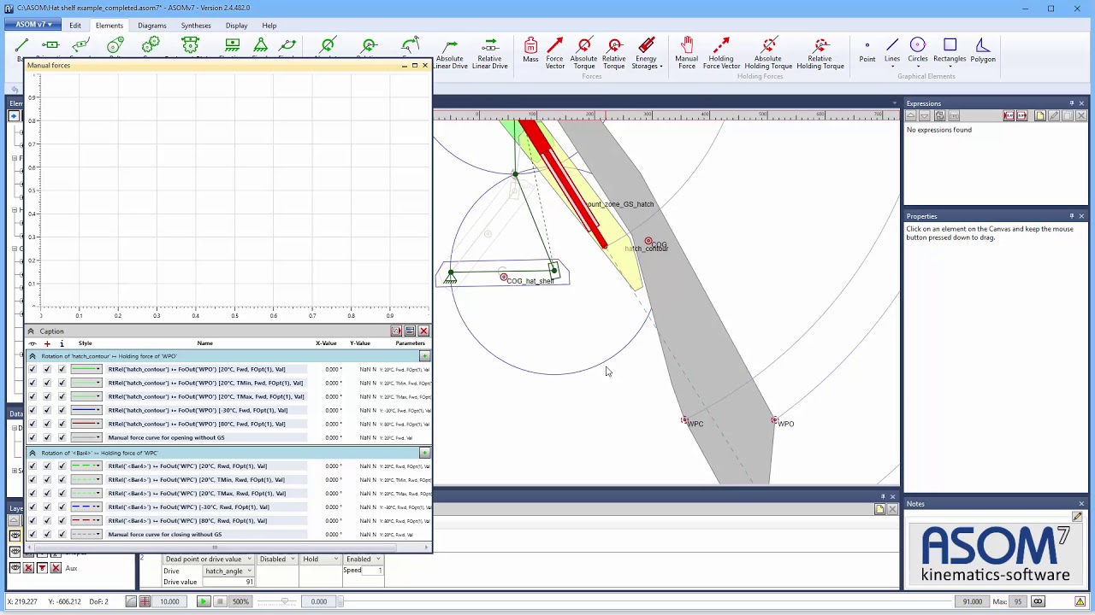
Task: Toggle the eye visibility icon for Aux layer
Action: point(15,568)
